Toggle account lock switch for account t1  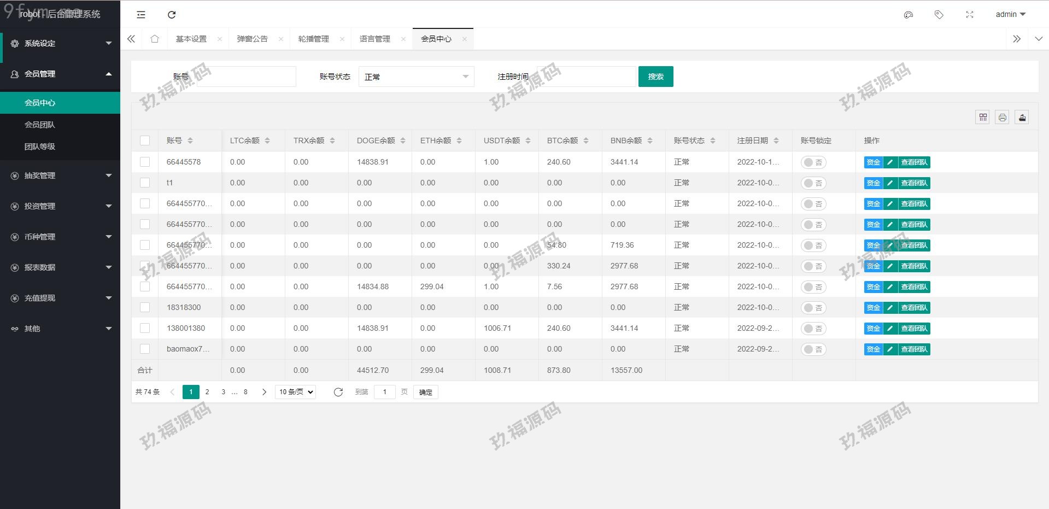(813, 183)
